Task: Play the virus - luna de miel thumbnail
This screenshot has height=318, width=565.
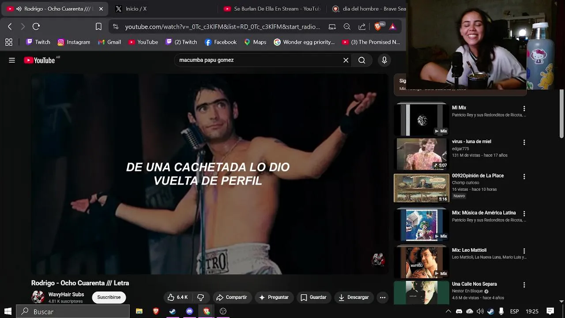Action: [422, 154]
